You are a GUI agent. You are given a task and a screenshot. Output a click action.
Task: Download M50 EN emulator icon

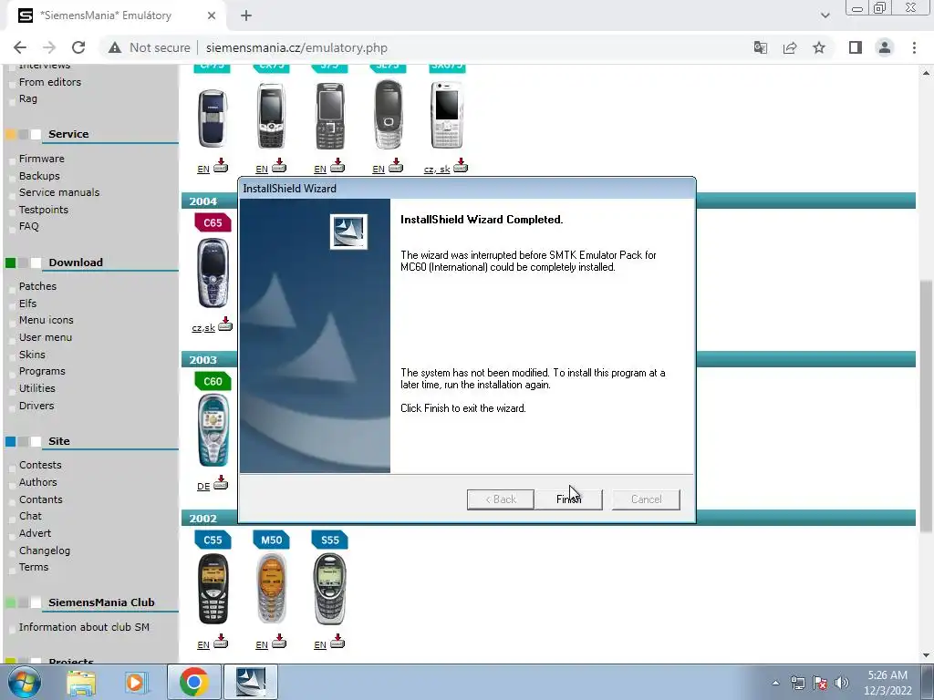click(x=279, y=641)
